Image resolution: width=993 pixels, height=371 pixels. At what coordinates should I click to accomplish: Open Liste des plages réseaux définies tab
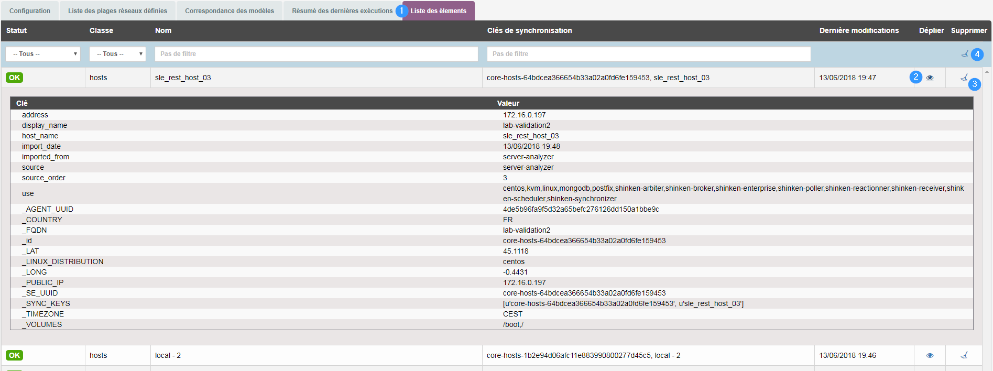pyautogui.click(x=117, y=11)
